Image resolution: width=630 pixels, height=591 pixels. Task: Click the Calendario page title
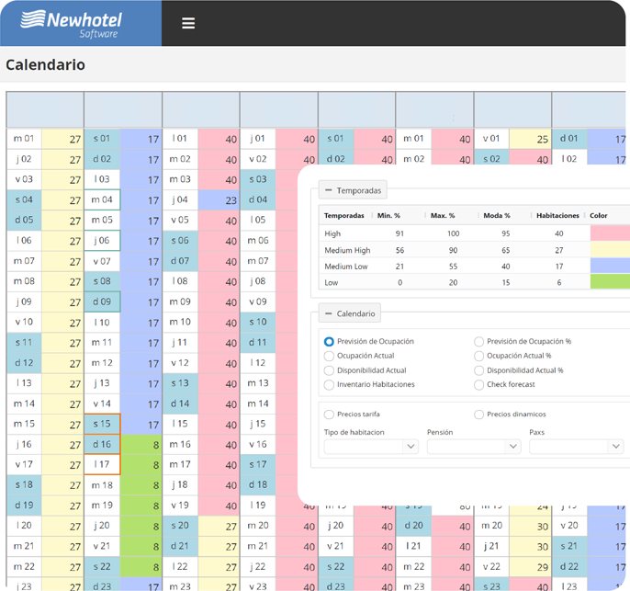45,64
